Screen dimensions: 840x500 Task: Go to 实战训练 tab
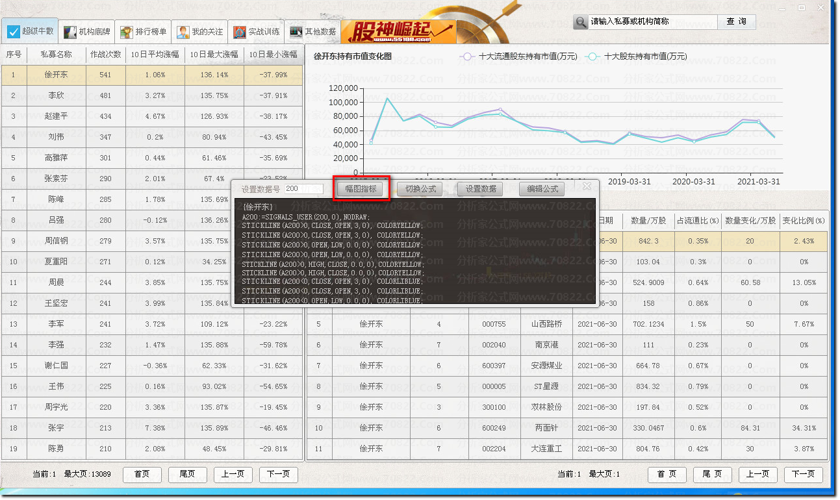(x=257, y=32)
